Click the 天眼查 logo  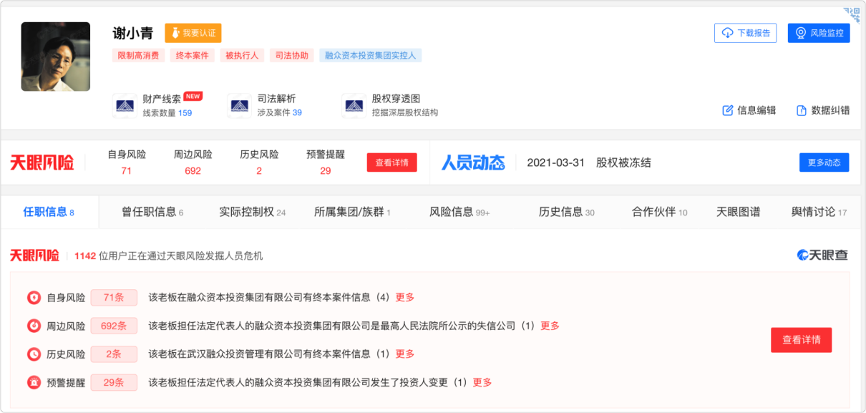823,255
